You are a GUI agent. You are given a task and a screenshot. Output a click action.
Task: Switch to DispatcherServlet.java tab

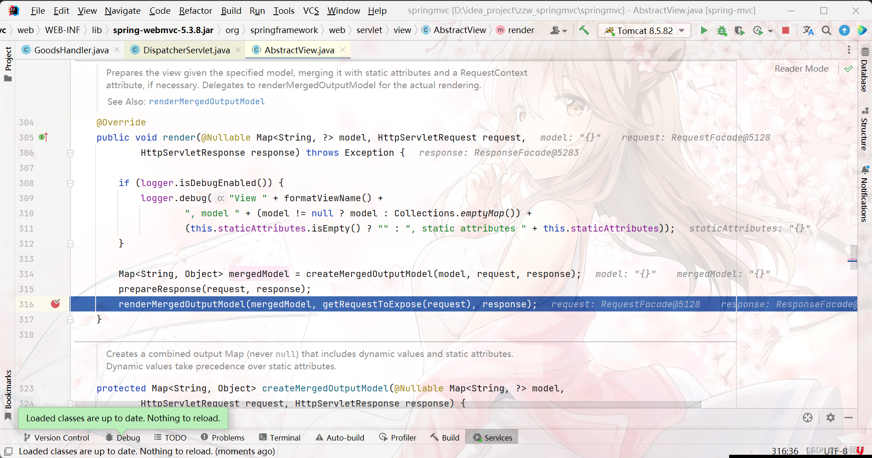click(x=187, y=50)
